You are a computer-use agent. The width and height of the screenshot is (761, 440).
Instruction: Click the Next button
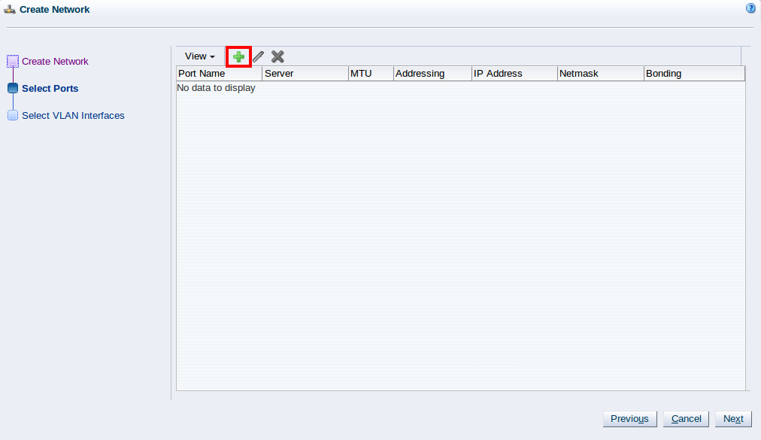click(x=733, y=419)
